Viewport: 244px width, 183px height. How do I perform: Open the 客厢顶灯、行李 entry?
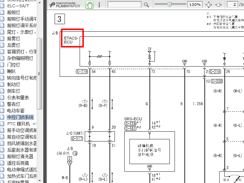coord(22,52)
